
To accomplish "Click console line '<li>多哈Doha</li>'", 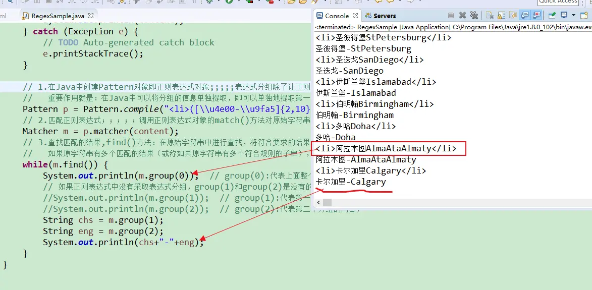I will tap(356, 126).
